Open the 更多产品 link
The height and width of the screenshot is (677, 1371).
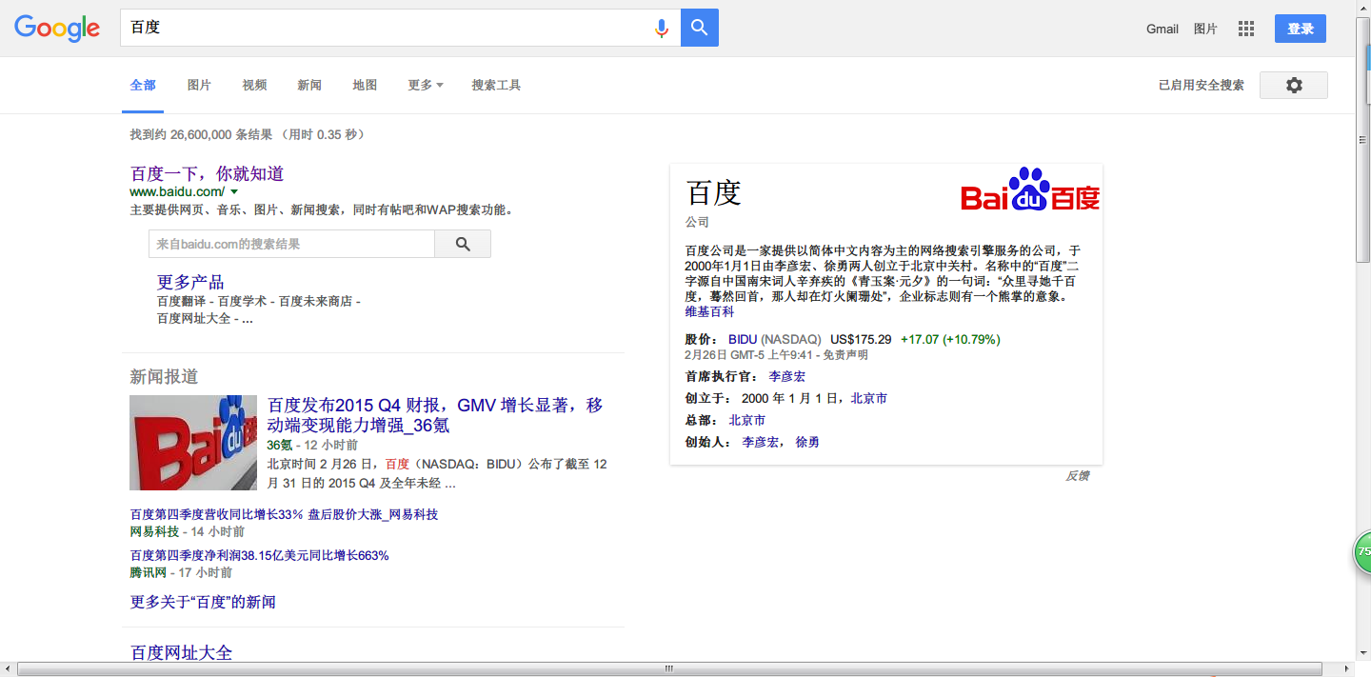coord(190,282)
